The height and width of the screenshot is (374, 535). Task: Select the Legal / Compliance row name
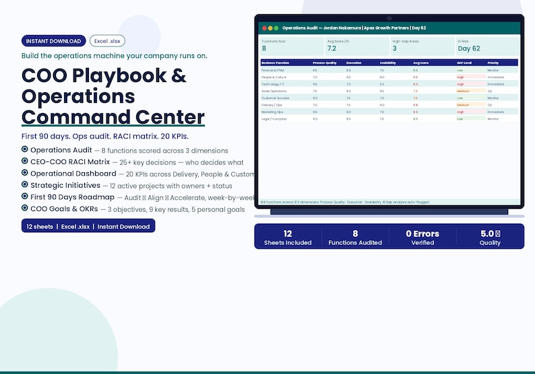pyautogui.click(x=274, y=119)
